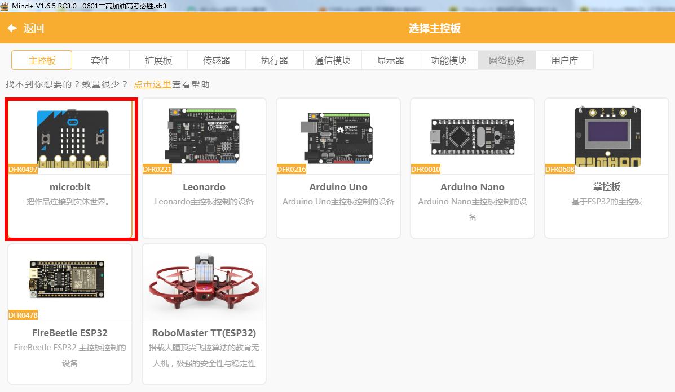
Task: Pick the FireBeetle ESP32 board image
Action: click(x=67, y=279)
